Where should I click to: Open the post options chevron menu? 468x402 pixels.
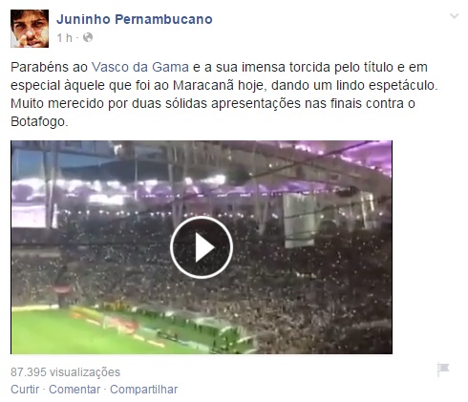[454, 16]
